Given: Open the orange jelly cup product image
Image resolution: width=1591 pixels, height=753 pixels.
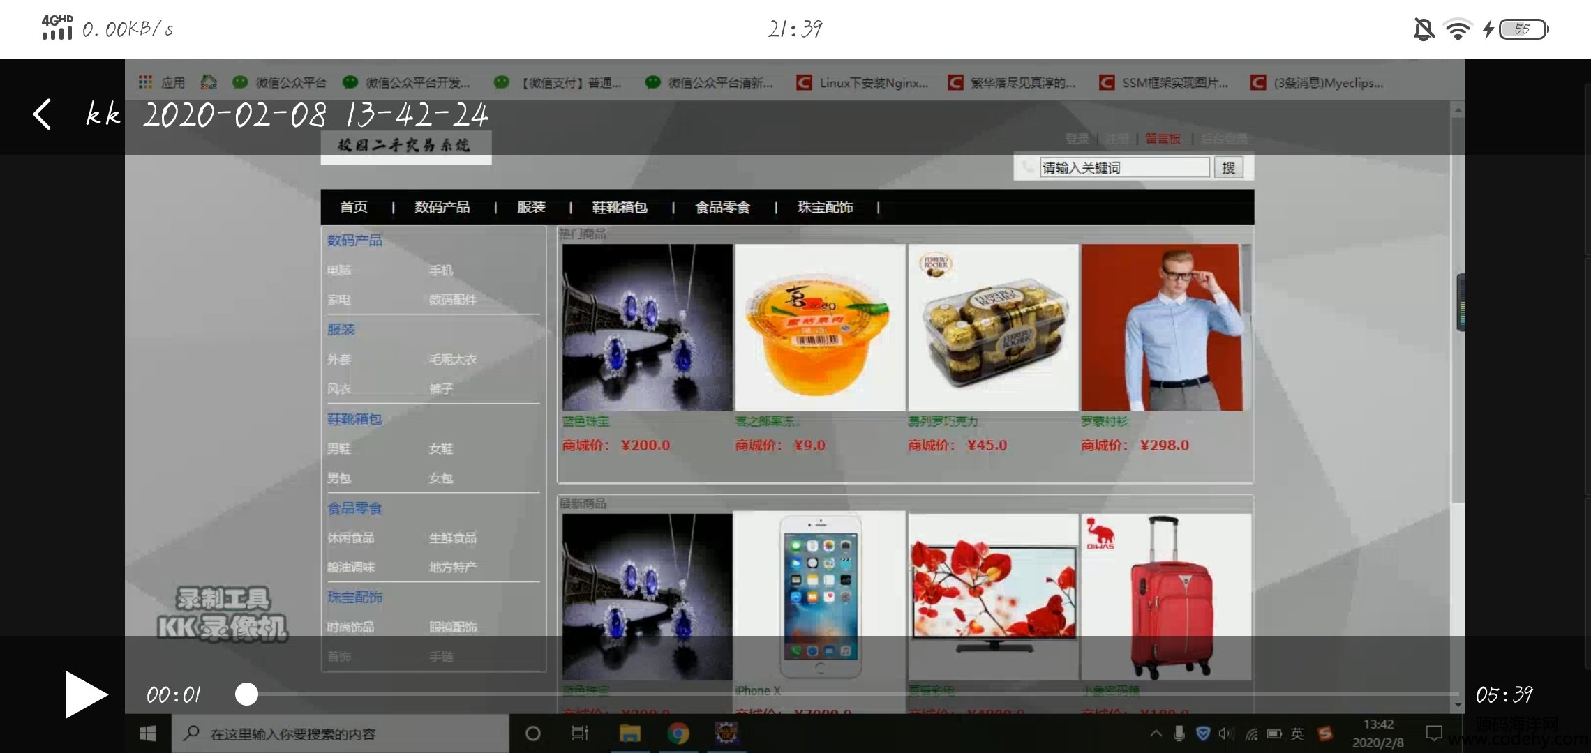Looking at the screenshot, I should click(820, 327).
